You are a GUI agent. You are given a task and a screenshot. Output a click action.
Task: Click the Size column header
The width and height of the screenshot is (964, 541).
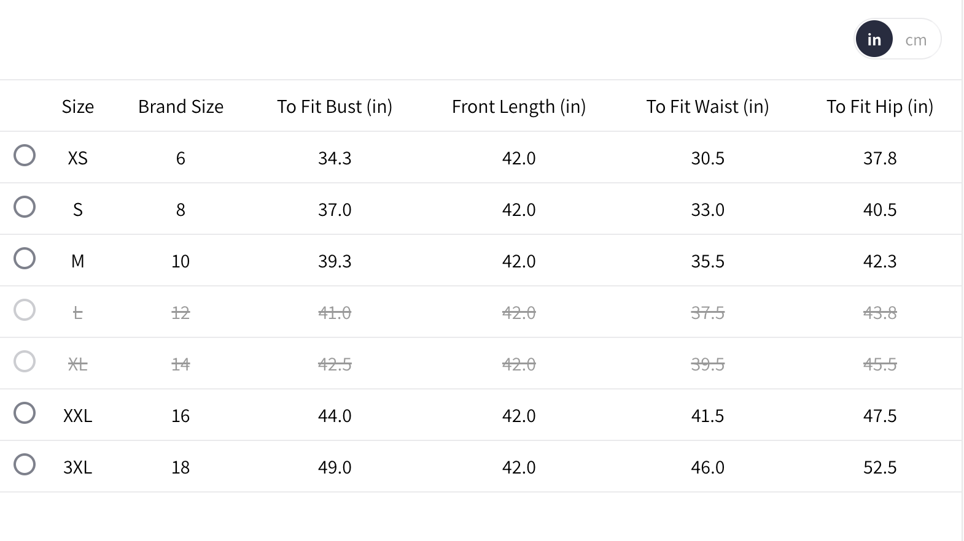[x=78, y=107]
